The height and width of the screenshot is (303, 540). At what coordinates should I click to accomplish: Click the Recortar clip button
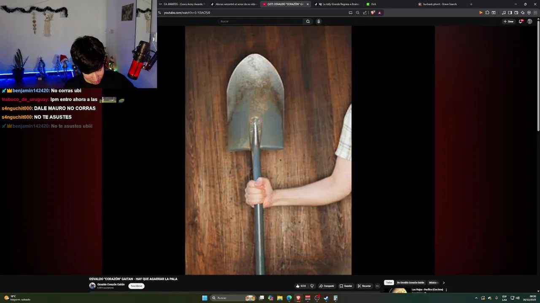(364, 286)
